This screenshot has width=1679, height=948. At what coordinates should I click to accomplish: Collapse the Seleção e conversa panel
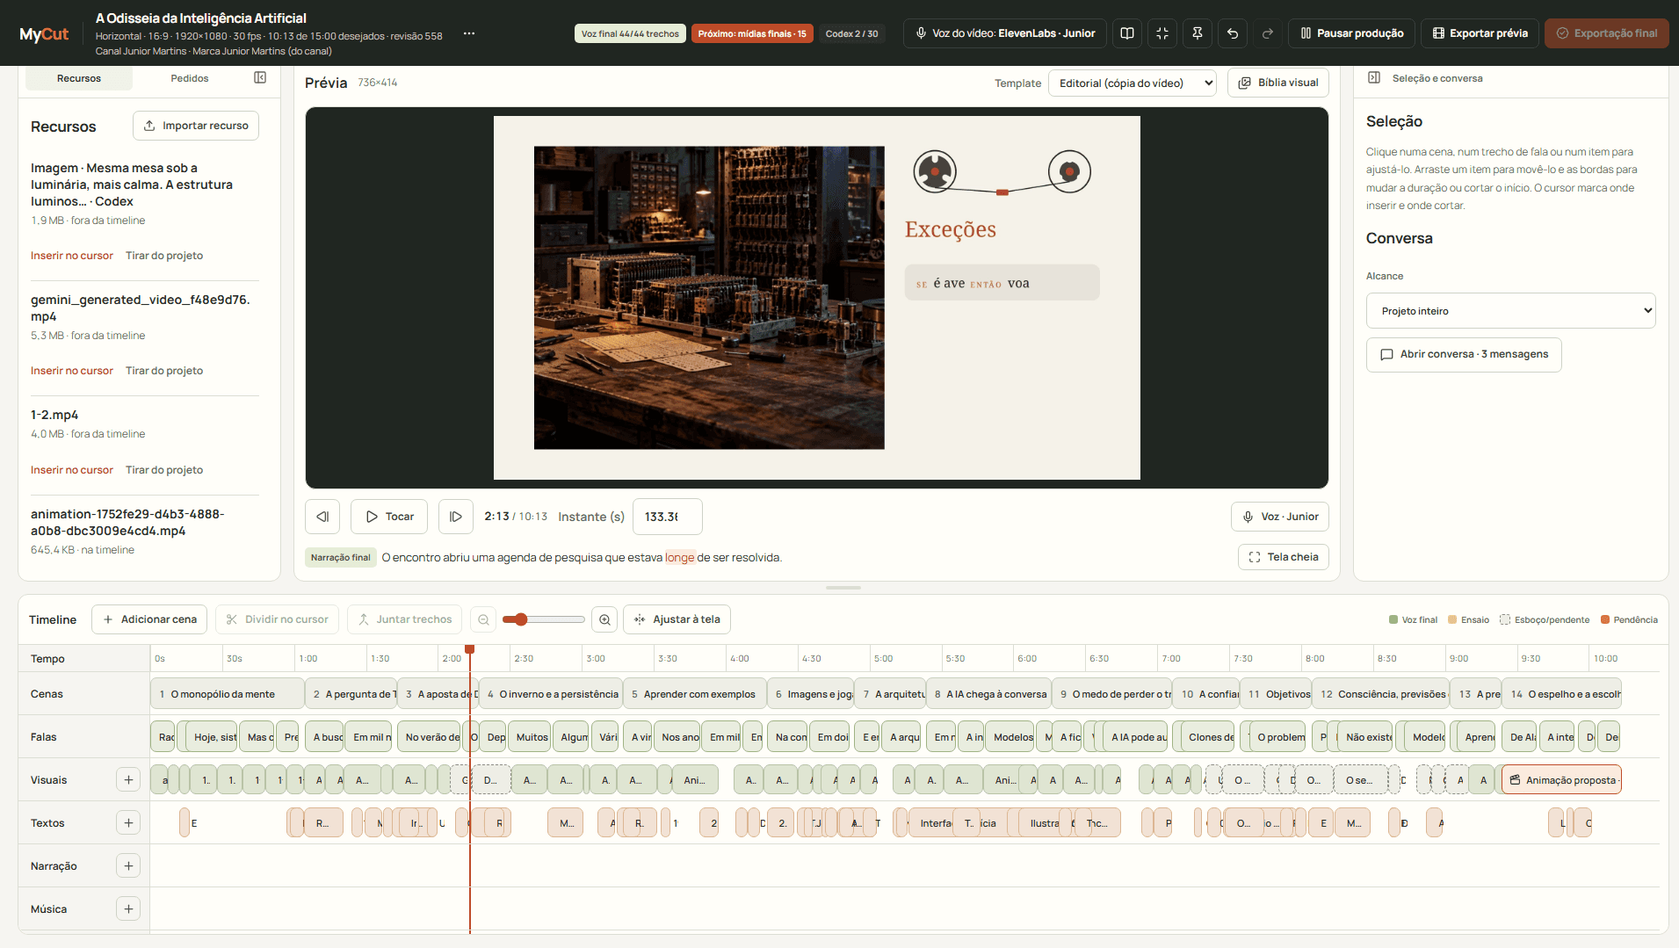point(1374,78)
